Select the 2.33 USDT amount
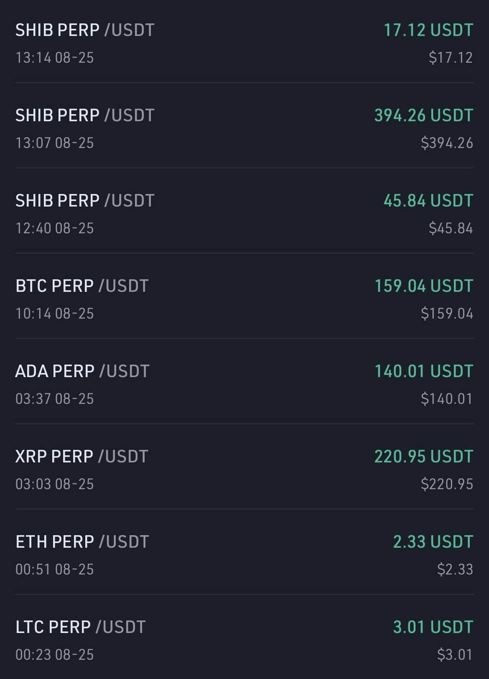Viewport: 489px width, 679px height. tap(433, 542)
